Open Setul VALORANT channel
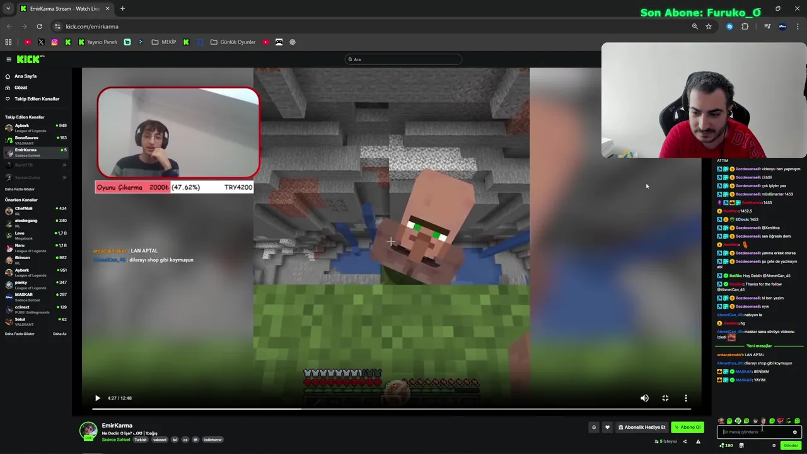This screenshot has height=454, width=807. (35, 321)
